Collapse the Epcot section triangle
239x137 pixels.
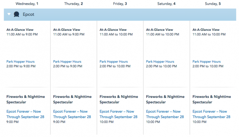tap(9, 15)
